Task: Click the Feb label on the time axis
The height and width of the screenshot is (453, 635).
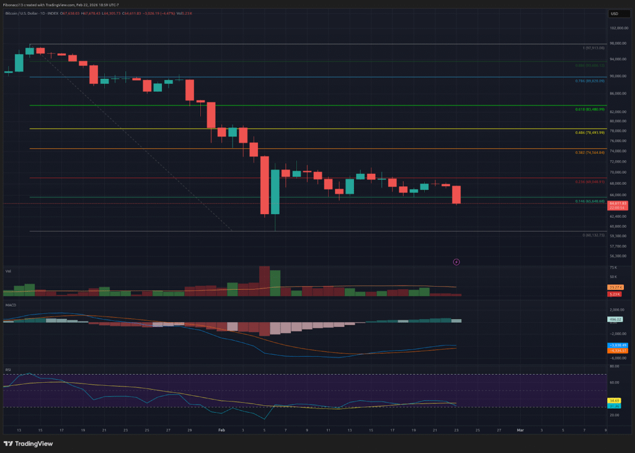Action: tap(221, 429)
